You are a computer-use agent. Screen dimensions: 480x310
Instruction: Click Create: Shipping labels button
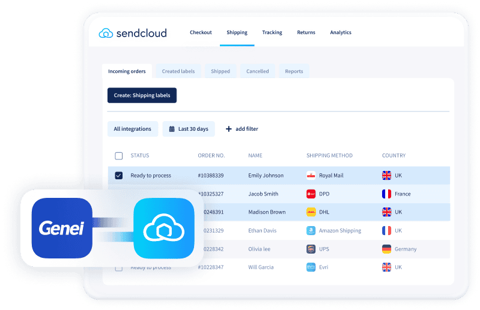click(142, 95)
